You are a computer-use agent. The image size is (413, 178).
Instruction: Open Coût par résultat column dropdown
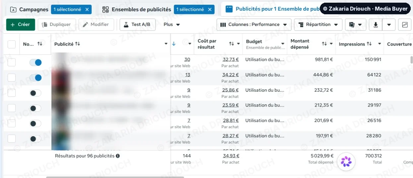(238, 44)
